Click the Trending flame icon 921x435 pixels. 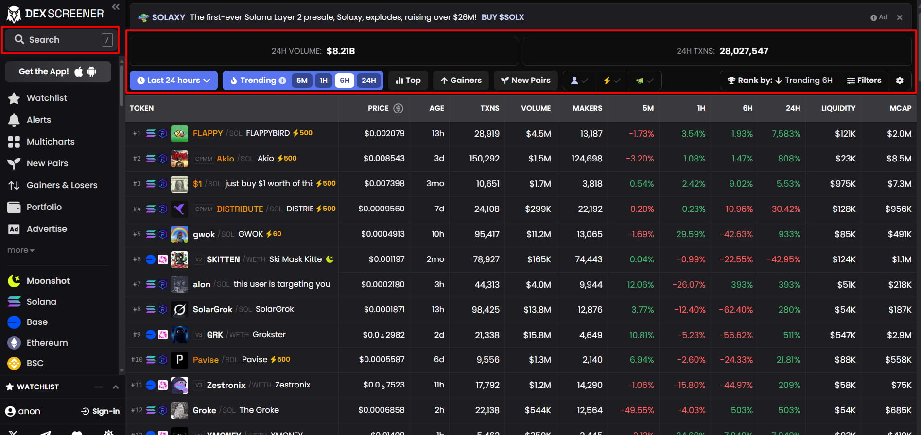pyautogui.click(x=234, y=81)
